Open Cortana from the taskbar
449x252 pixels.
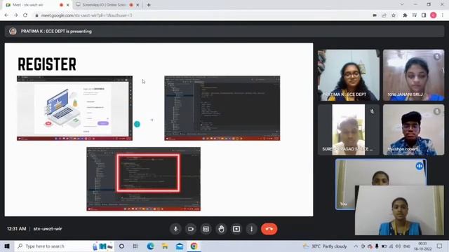tap(121, 246)
